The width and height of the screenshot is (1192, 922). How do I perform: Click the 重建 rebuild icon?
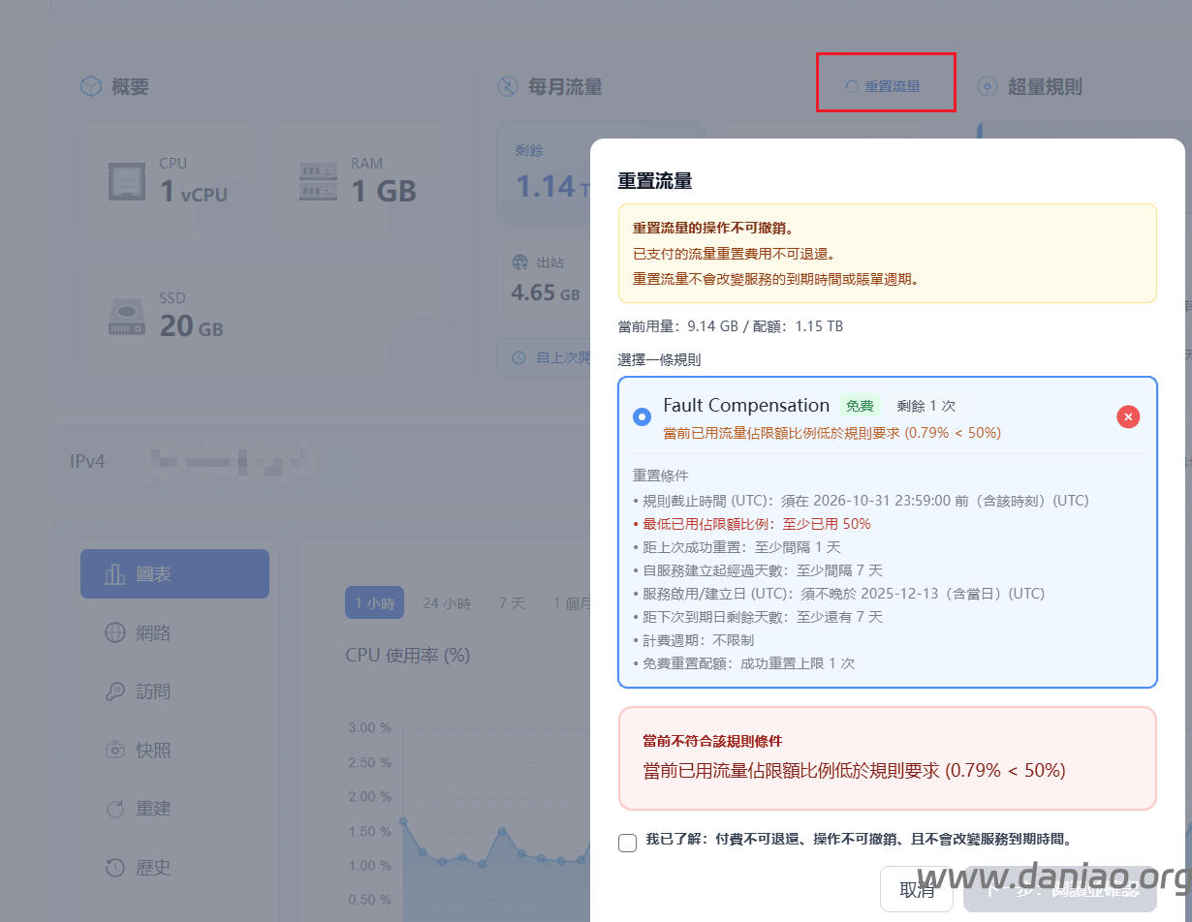tap(115, 809)
